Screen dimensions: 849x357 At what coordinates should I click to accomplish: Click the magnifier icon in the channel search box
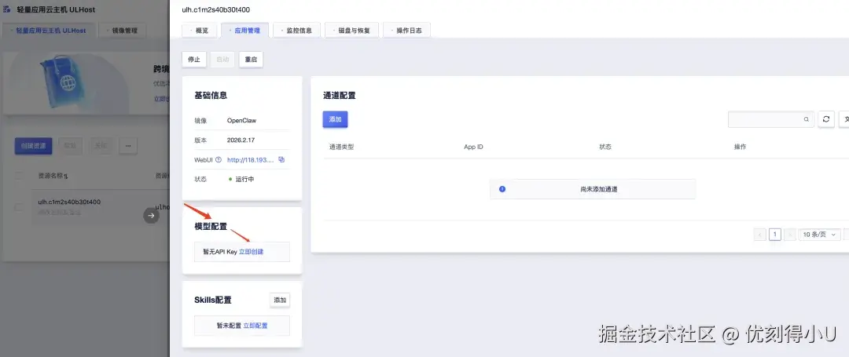(807, 119)
